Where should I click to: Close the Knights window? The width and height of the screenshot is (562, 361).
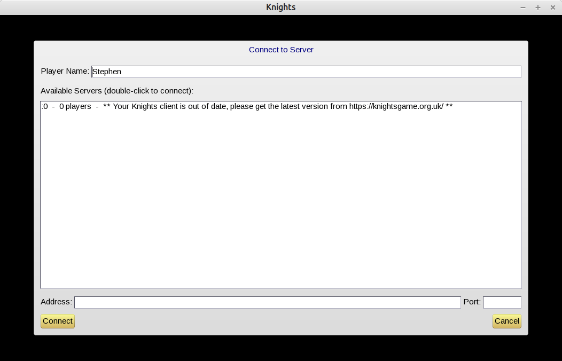[x=553, y=7]
